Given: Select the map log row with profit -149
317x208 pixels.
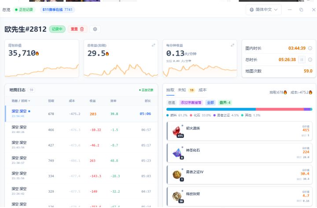Looking at the screenshot, I should click(81, 191).
